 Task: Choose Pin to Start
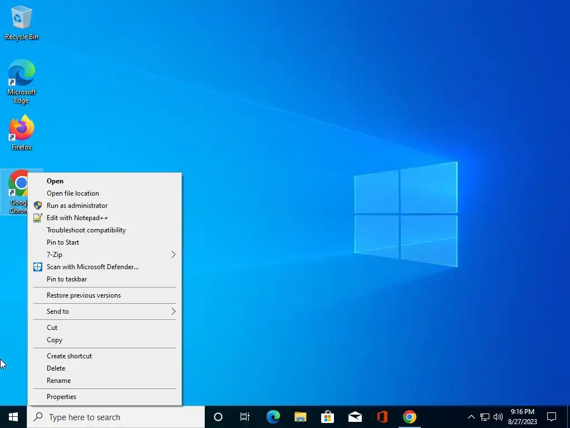click(x=105, y=242)
